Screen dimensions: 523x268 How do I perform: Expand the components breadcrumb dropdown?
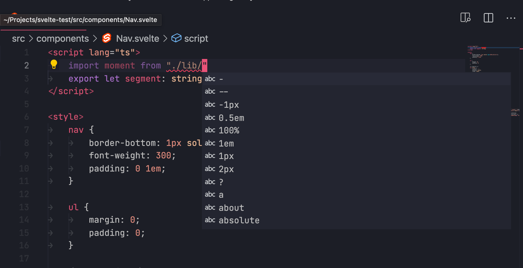[x=62, y=38]
